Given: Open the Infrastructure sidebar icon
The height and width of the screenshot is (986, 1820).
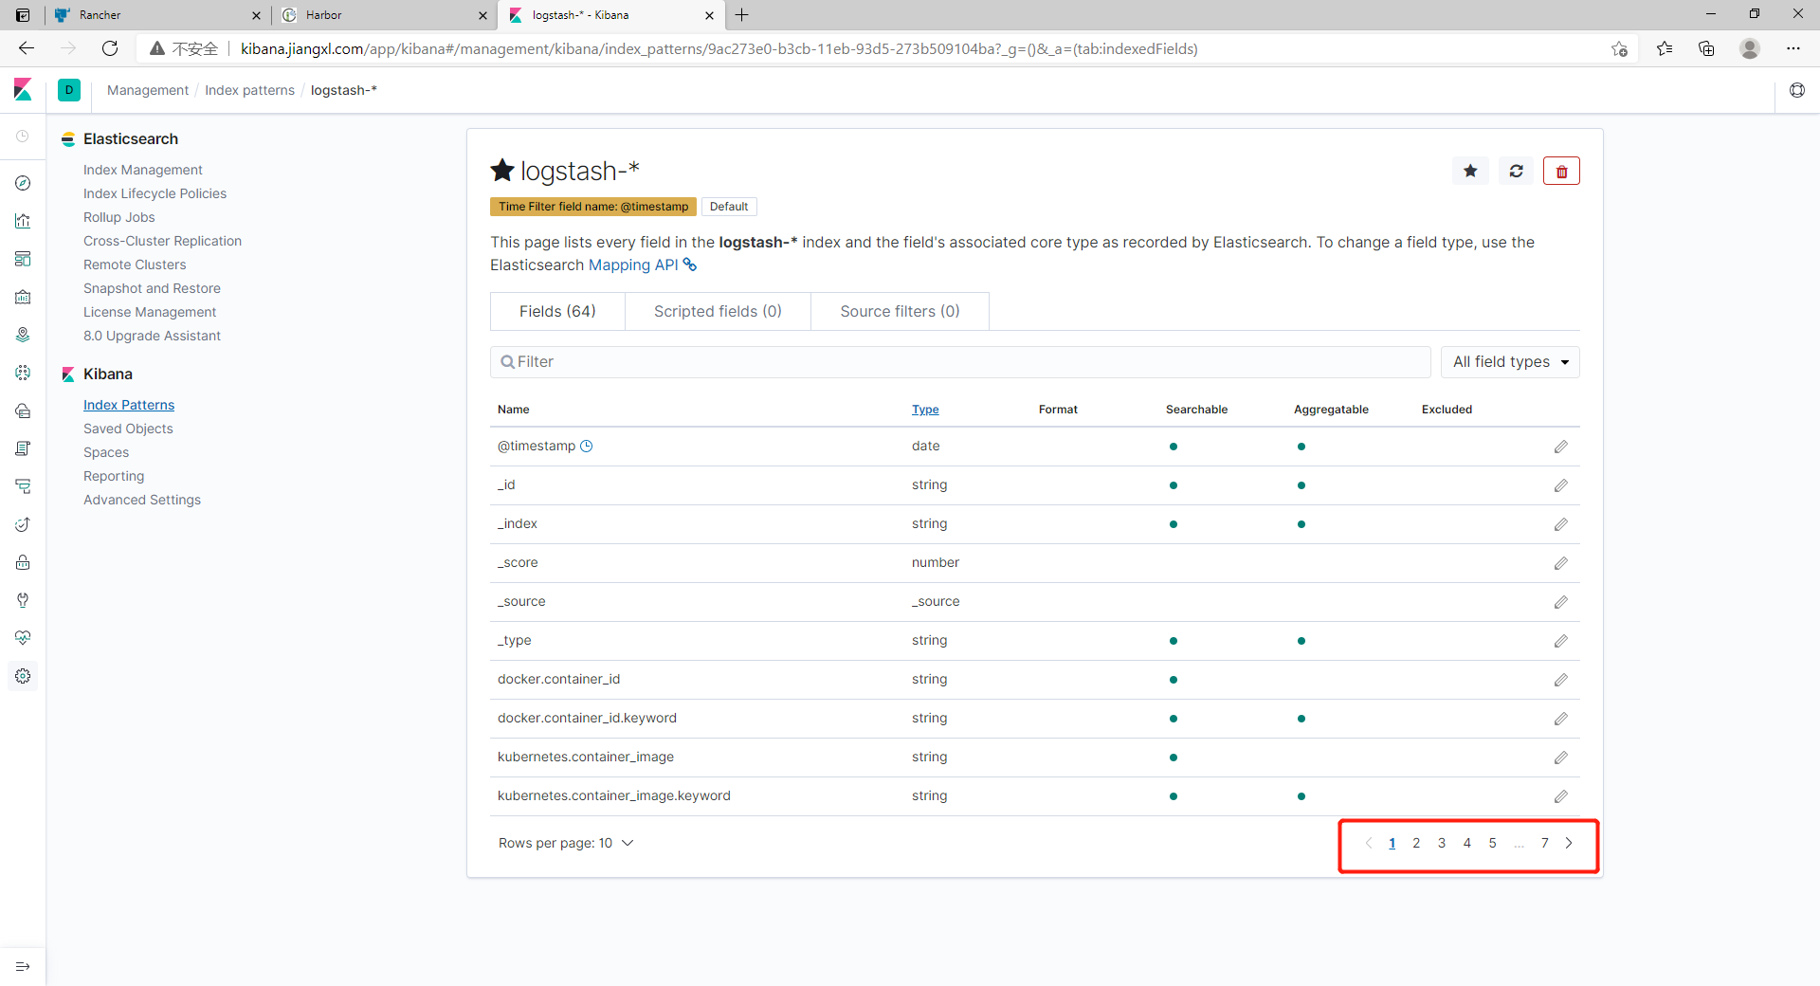Looking at the screenshot, I should [x=23, y=411].
